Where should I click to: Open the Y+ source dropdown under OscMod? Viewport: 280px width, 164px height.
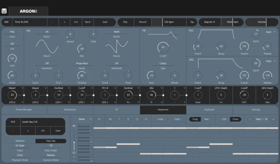click(138, 102)
